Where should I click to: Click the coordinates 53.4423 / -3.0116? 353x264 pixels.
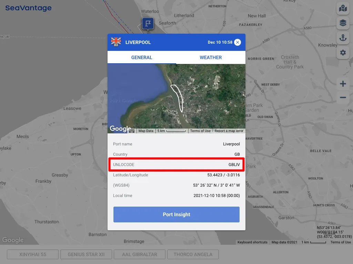tap(223, 175)
